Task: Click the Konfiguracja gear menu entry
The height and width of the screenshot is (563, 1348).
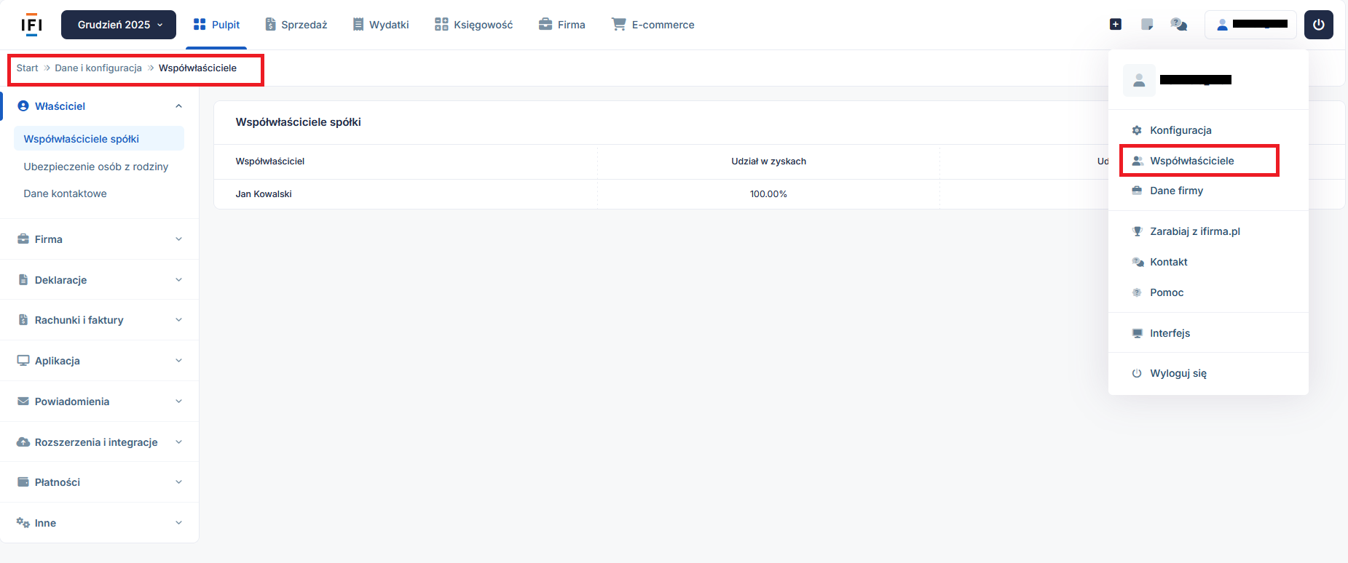Action: [x=1180, y=130]
